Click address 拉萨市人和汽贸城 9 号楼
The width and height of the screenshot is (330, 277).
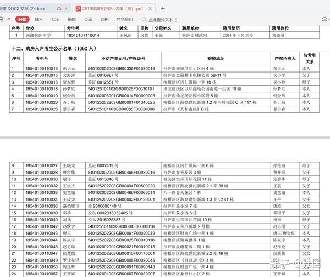[186, 226]
